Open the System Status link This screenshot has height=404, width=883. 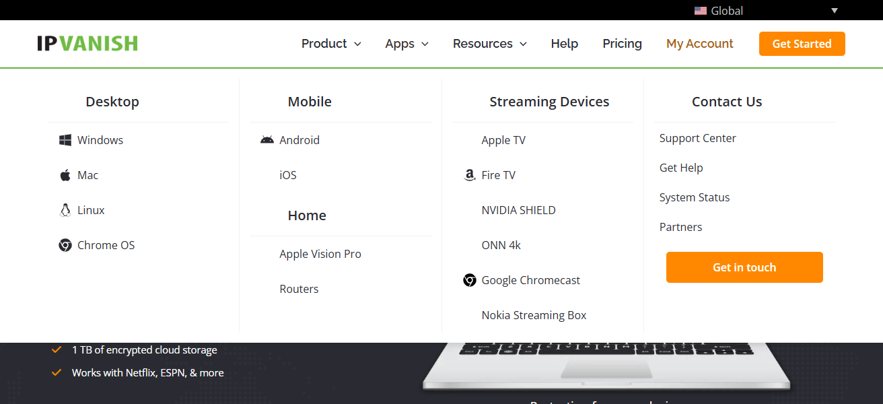[695, 197]
